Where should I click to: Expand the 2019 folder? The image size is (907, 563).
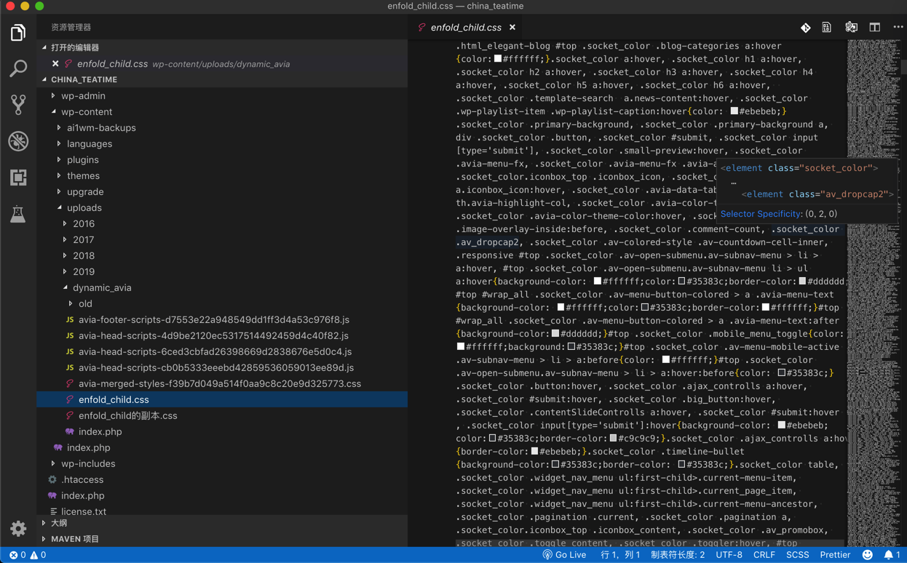pos(222,272)
